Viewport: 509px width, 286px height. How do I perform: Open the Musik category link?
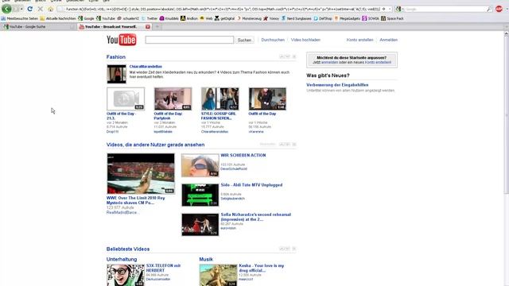click(x=206, y=260)
